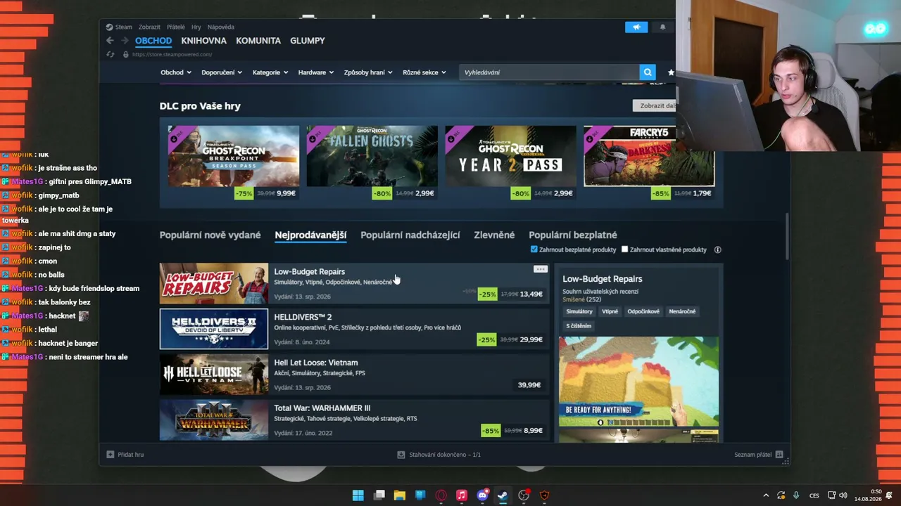This screenshot has width=901, height=506.
Task: Select the Zlevněné tab
Action: point(494,235)
